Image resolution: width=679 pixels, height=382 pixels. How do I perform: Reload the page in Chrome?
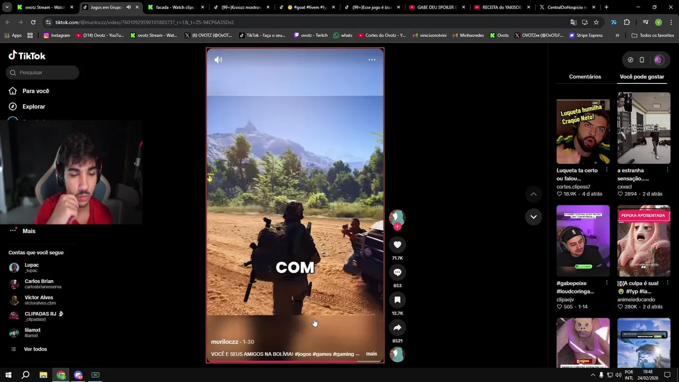33,22
